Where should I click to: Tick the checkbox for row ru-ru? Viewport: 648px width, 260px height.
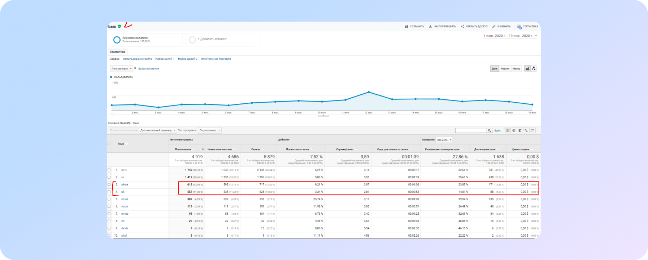click(109, 170)
